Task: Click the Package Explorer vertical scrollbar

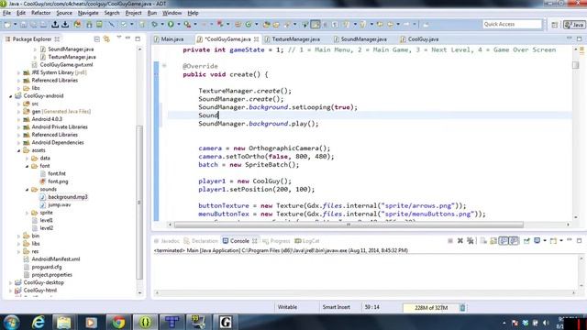Action: pos(139,202)
